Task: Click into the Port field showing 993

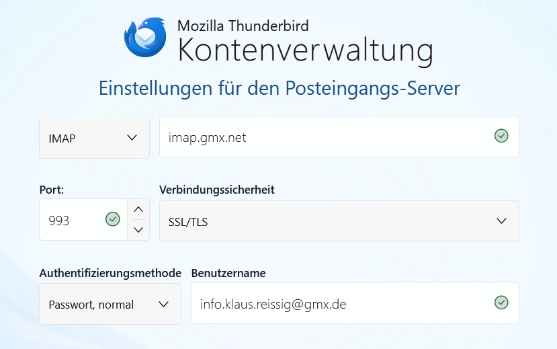Action: pyautogui.click(x=71, y=221)
